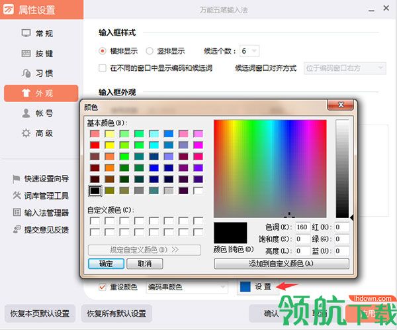This screenshot has width=397, height=330.
Task: Close the 颜色 dialog with red X
Action: (341, 105)
